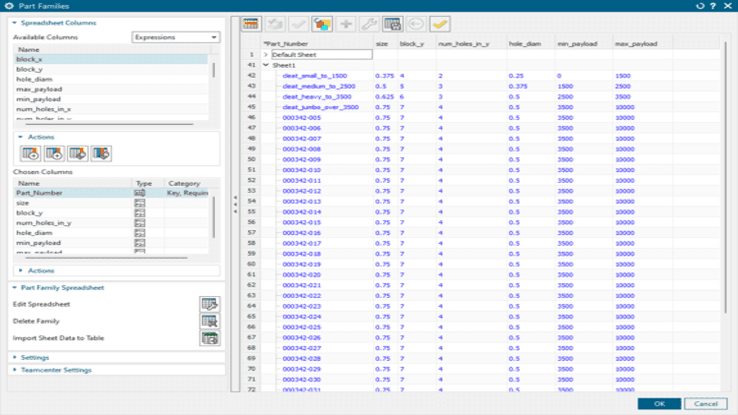
Task: Click the max_payload column header in table
Action: [x=643, y=44]
